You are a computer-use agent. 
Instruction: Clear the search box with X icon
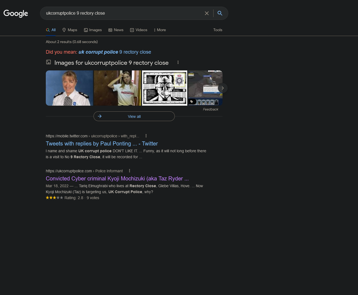click(x=207, y=13)
